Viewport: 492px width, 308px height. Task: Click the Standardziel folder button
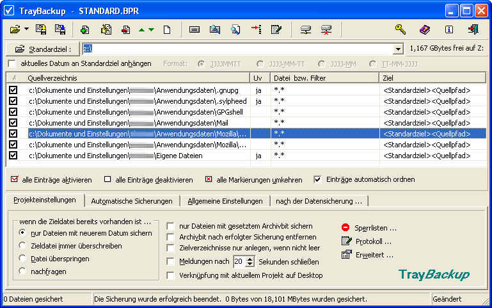(43, 49)
